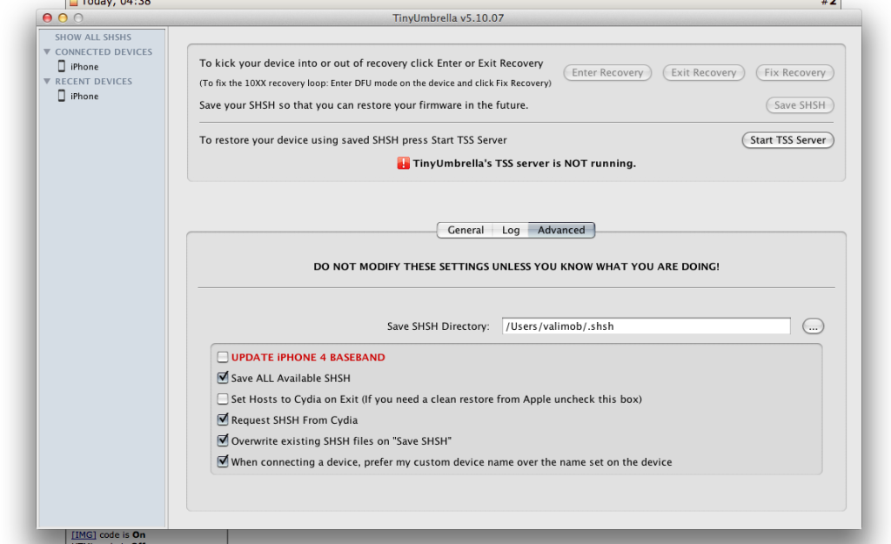This screenshot has width=891, height=544.
Task: Uncheck Save ALL Available SHSH
Action: 223,378
